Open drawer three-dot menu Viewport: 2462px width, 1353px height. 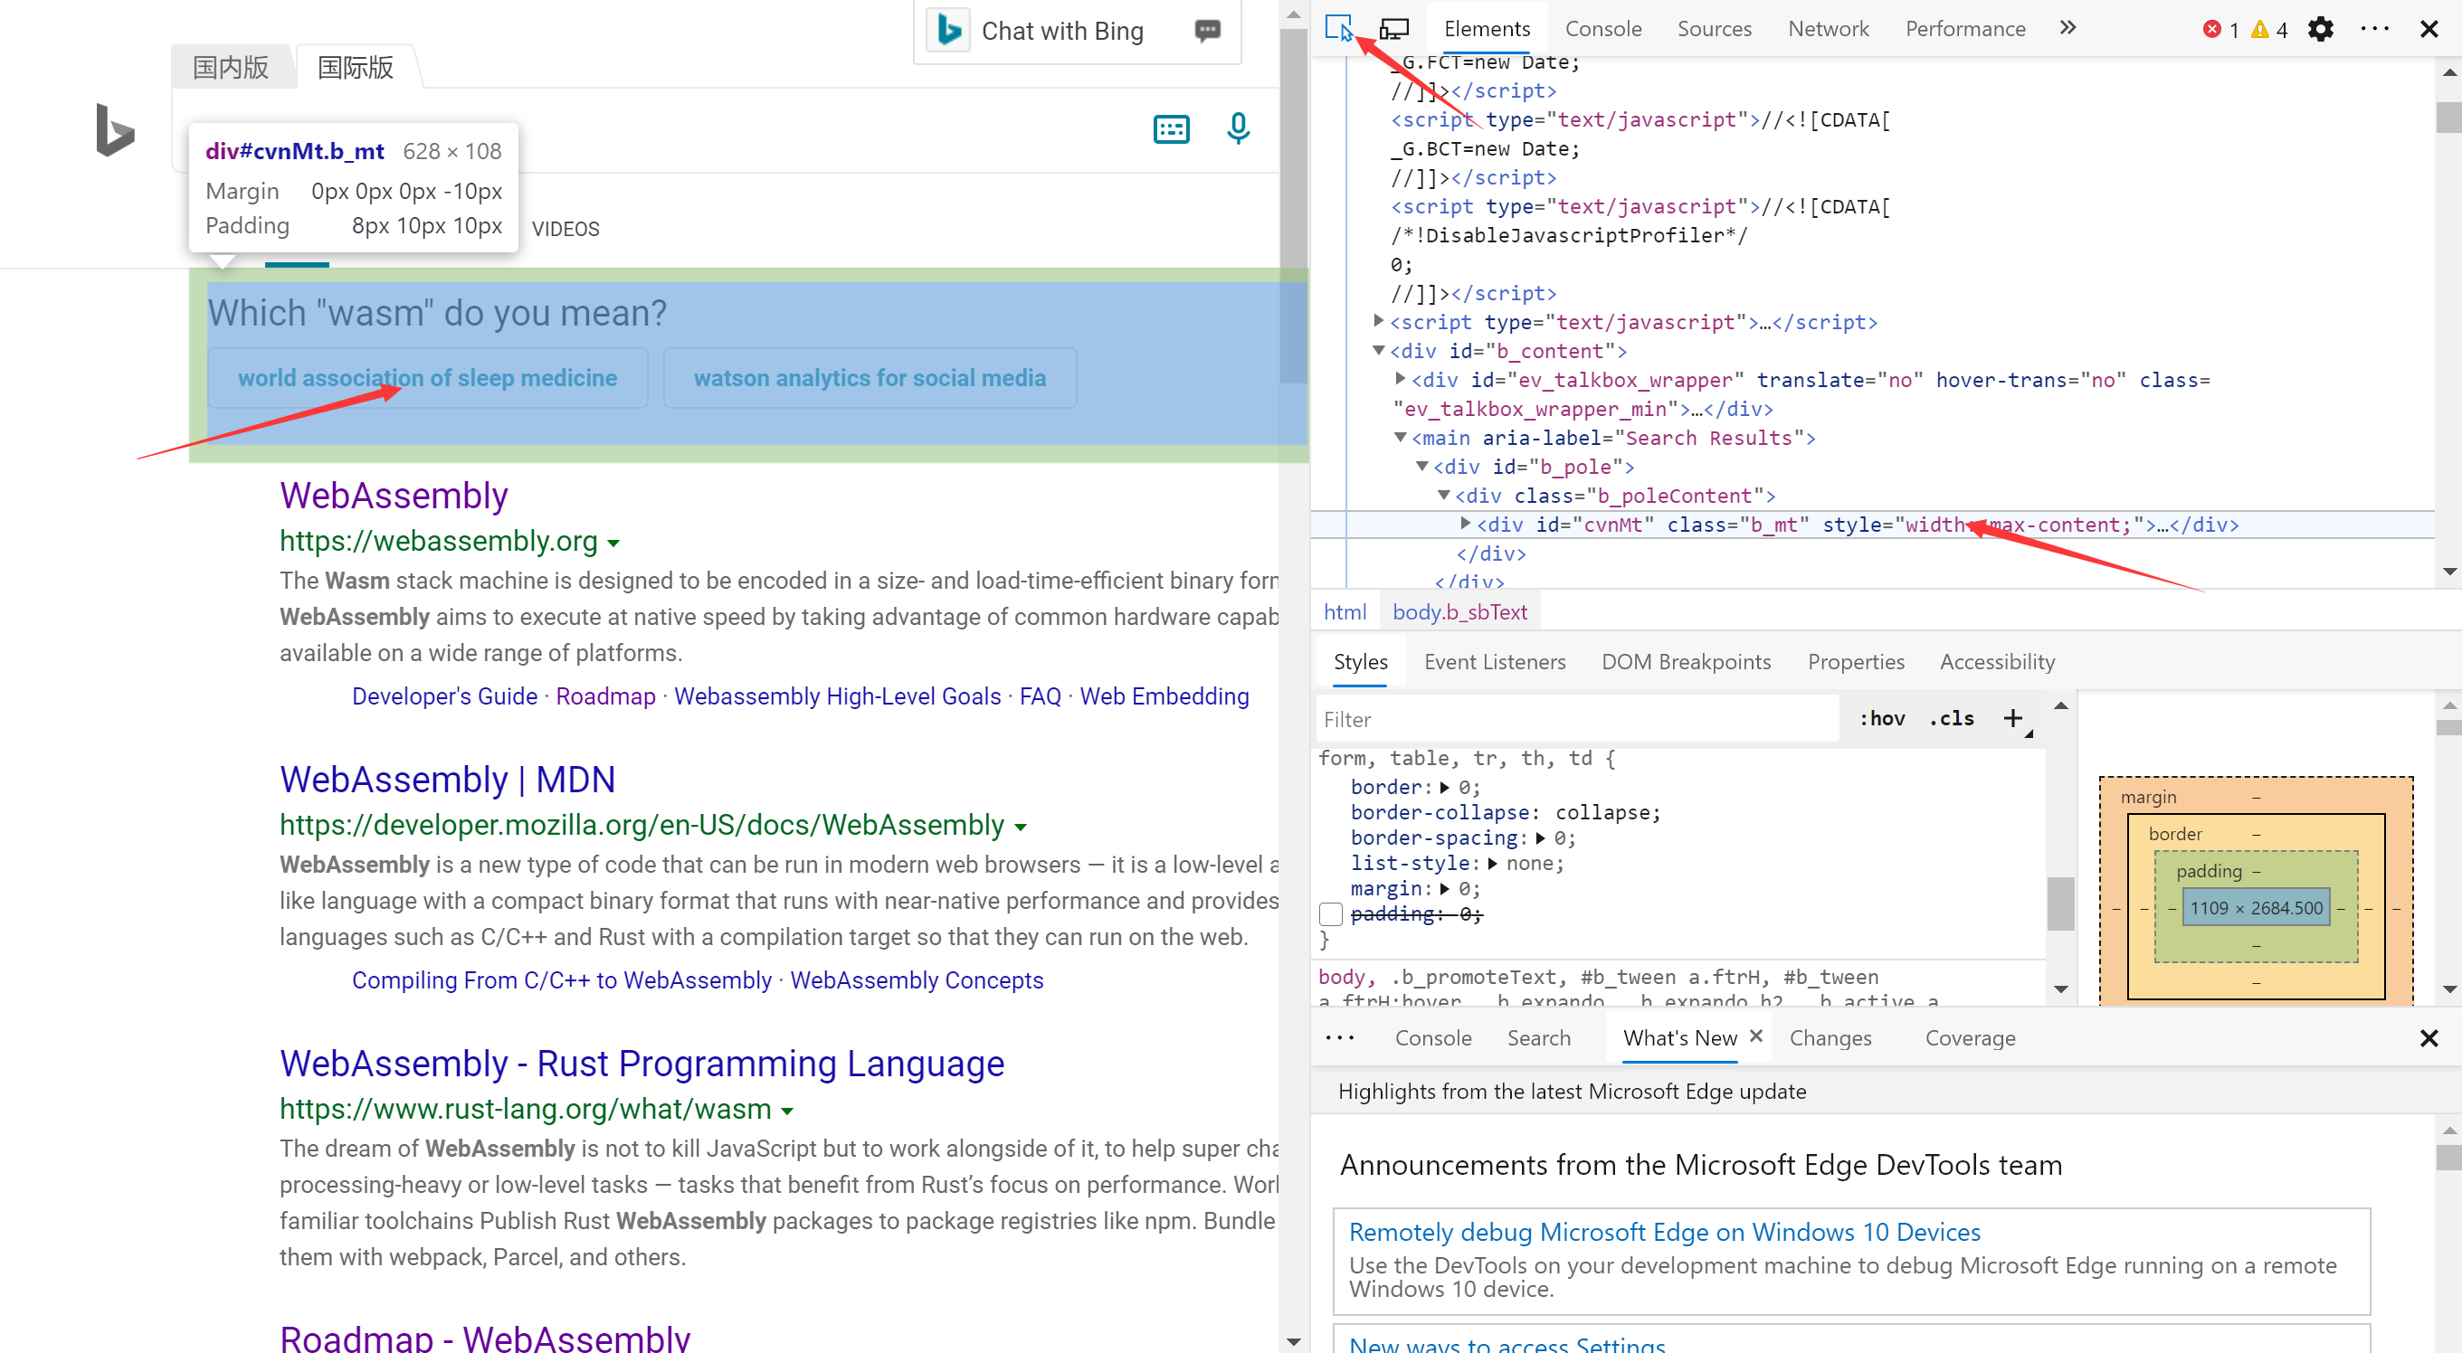1340,1036
